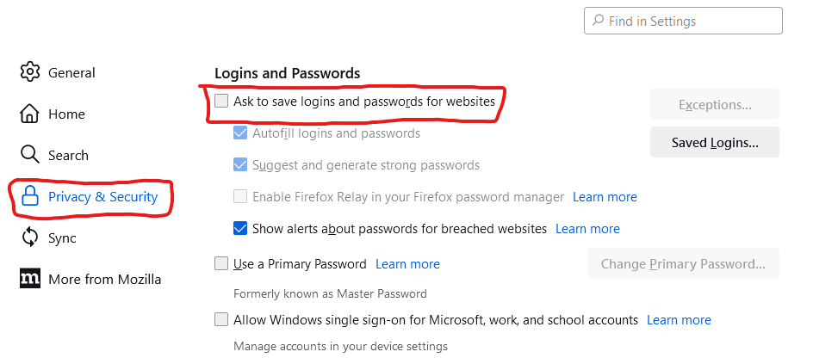Enable Use a Primary Password checkbox

[x=221, y=263]
